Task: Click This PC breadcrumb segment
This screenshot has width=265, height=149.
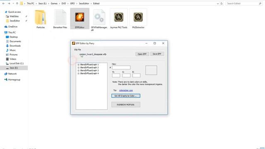Action: [30, 3]
